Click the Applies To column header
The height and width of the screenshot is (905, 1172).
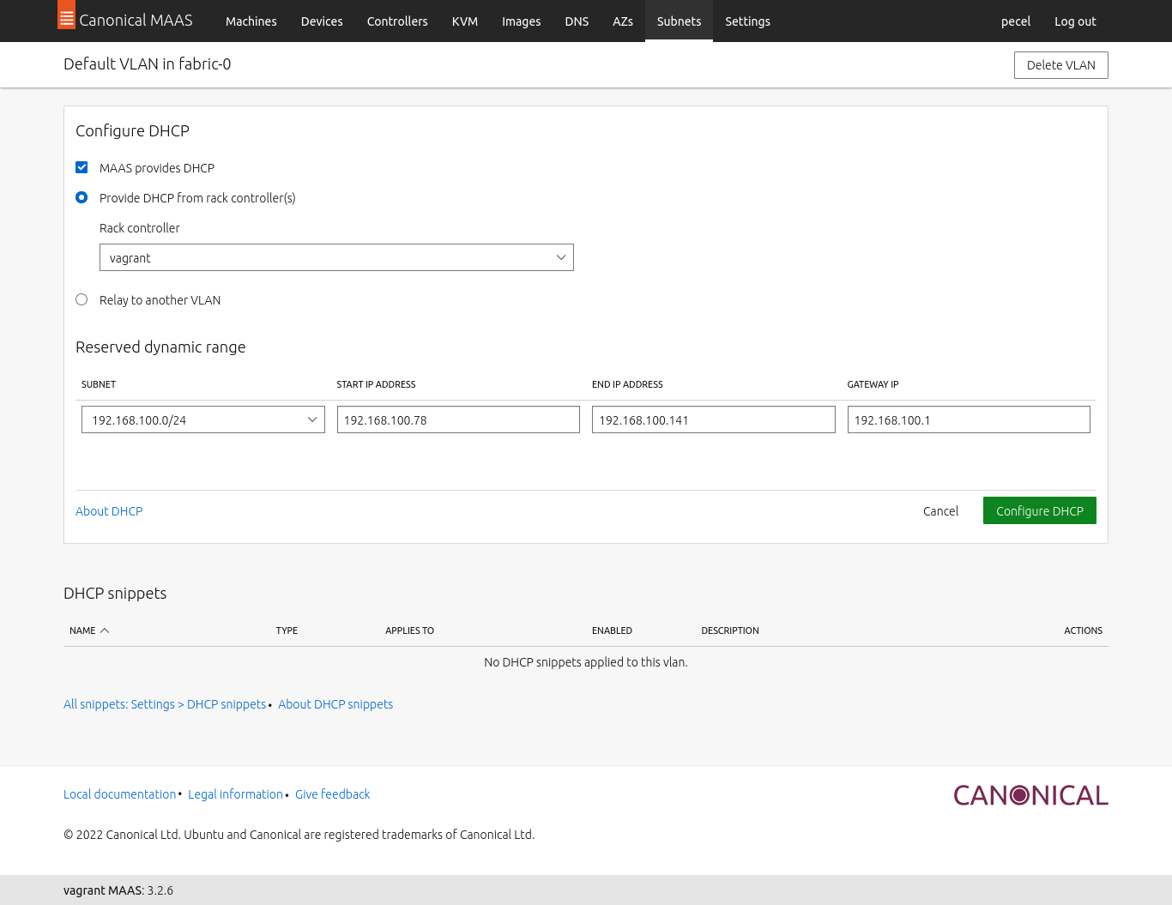tap(409, 630)
